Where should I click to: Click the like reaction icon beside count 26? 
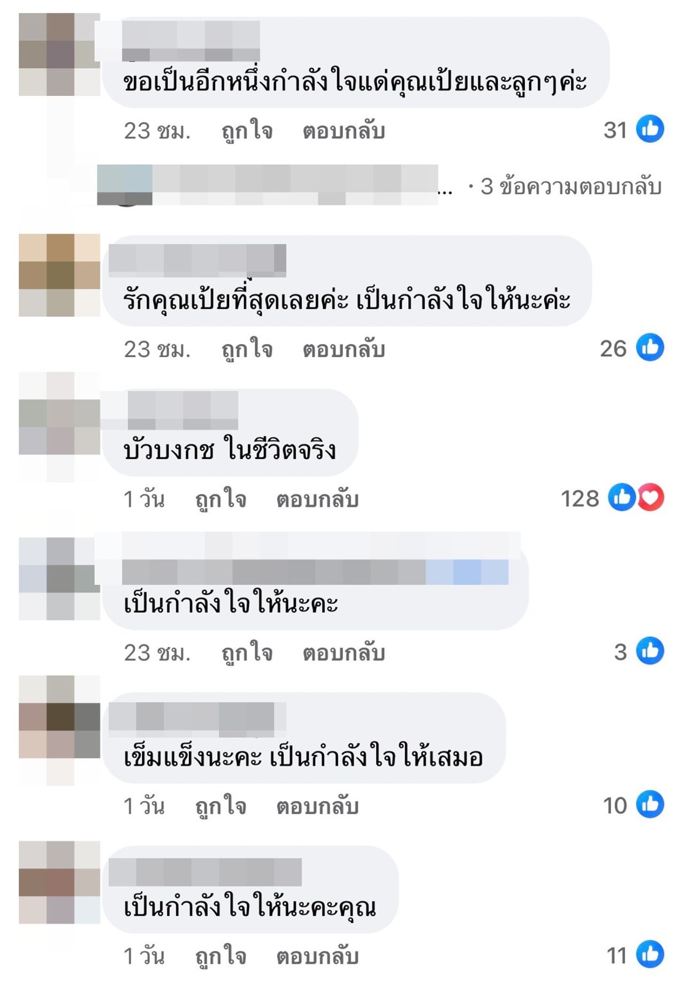tap(650, 347)
